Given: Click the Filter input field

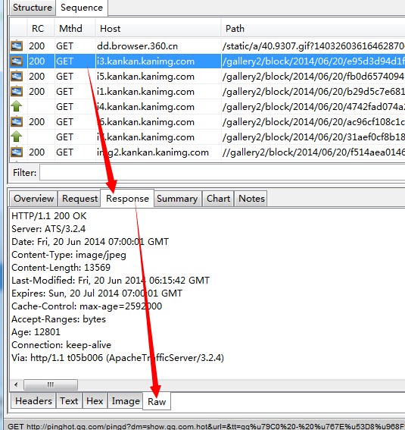Looking at the screenshot, I should (x=223, y=172).
